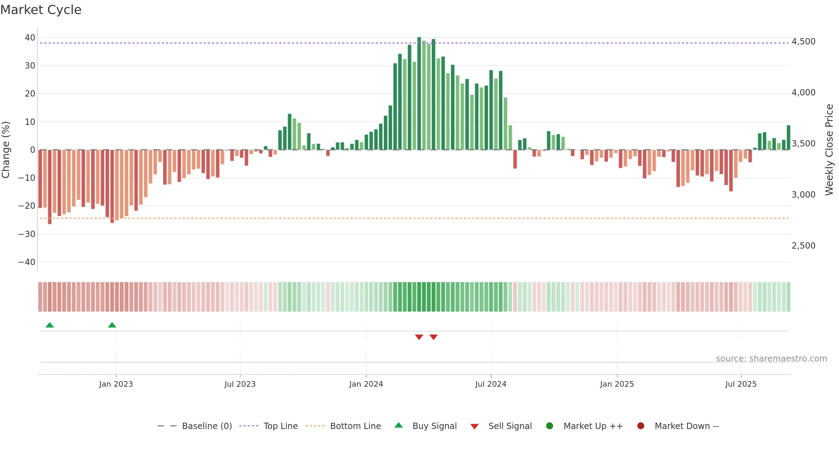Toggle the Baseline (0) legend entry

point(195,426)
